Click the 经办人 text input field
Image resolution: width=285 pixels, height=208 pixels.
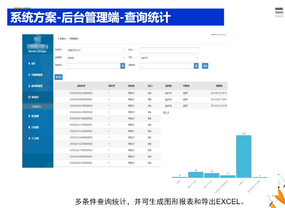169,50
